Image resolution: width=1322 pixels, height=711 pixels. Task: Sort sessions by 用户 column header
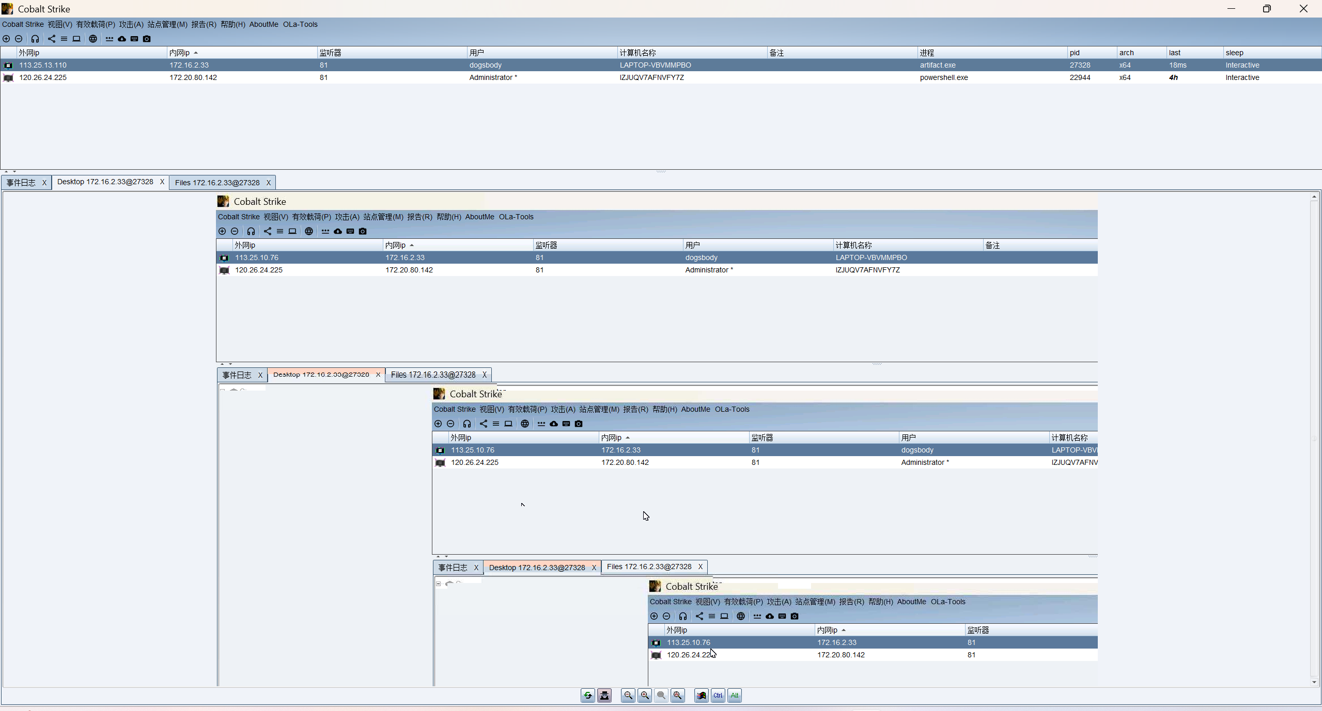(x=542, y=53)
